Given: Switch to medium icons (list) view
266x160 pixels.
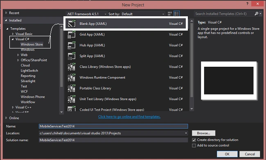Looking at the screenshot, I should coord(177,14).
